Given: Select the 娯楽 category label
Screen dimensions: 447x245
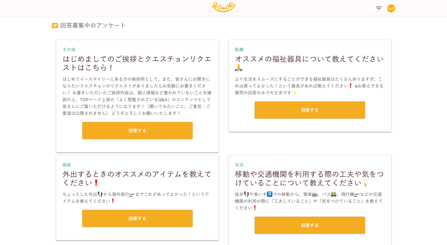Looking at the screenshot, I should pyautogui.click(x=67, y=165).
